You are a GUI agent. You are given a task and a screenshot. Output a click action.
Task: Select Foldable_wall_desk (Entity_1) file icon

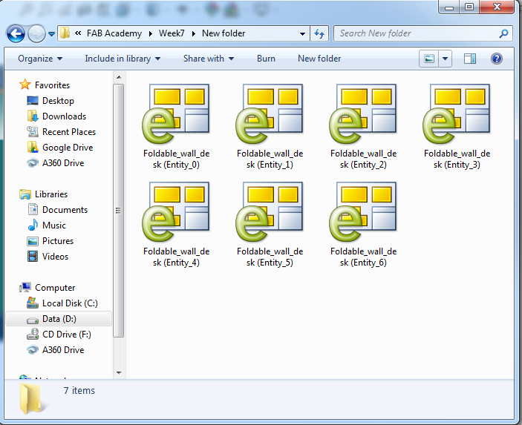[x=270, y=113]
